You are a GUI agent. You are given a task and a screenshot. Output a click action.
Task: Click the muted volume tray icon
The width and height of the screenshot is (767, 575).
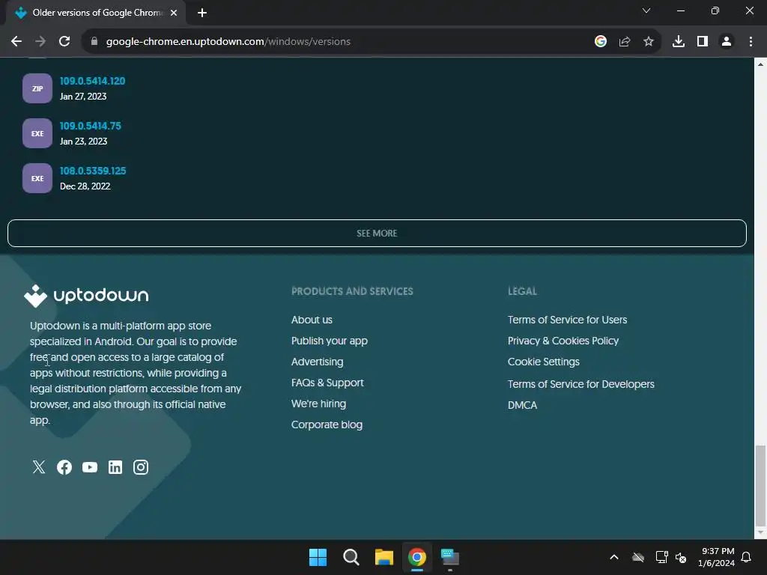pos(681,557)
